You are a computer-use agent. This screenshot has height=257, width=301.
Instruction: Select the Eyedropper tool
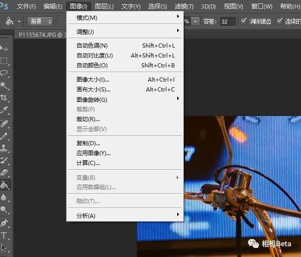tap(4, 110)
